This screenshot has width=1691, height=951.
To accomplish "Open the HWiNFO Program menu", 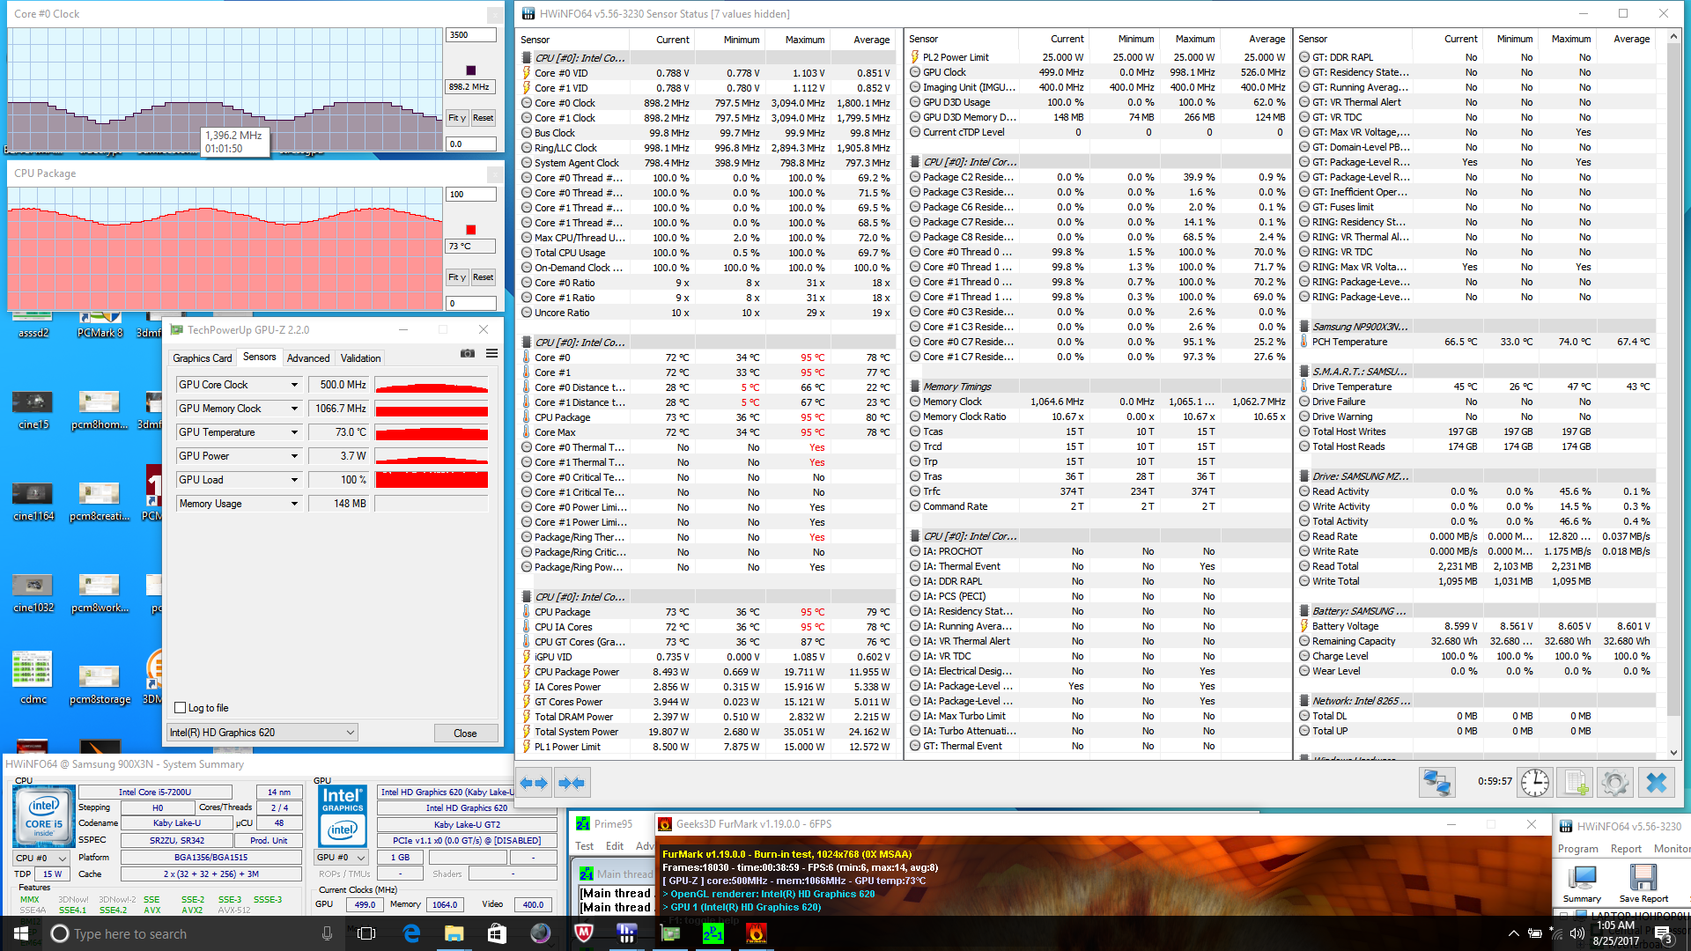I will point(1577,849).
